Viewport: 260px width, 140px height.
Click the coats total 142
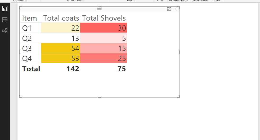point(73,69)
